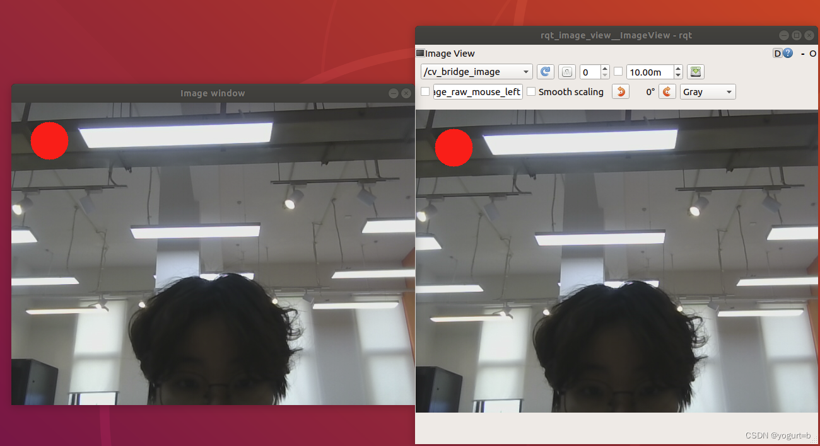Screen dimensions: 820x446
Task: Increase the 10.00m spinbox value
Action: click(678, 68)
